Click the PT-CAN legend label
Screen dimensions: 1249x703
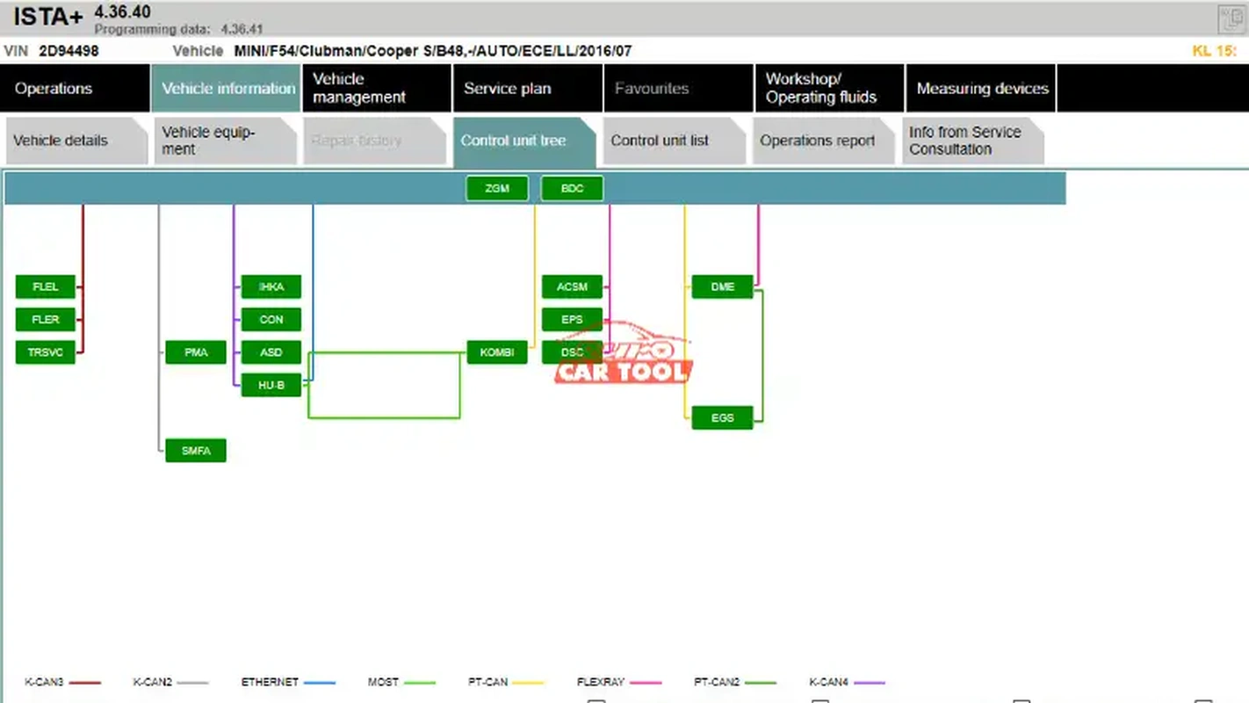click(x=487, y=682)
